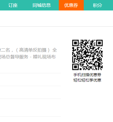Switch to the 同城信息 tab
The height and width of the screenshot is (122, 113).
click(x=42, y=5)
